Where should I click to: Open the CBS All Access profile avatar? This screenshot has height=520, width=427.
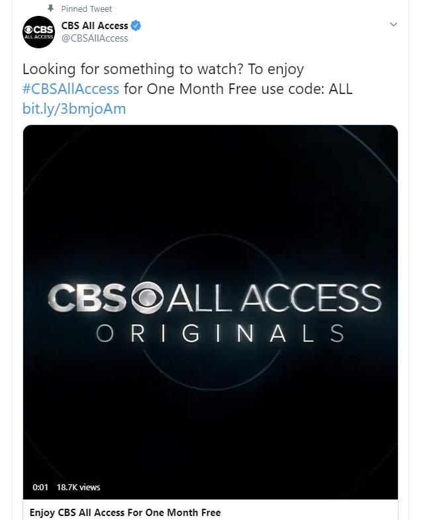pos(38,32)
